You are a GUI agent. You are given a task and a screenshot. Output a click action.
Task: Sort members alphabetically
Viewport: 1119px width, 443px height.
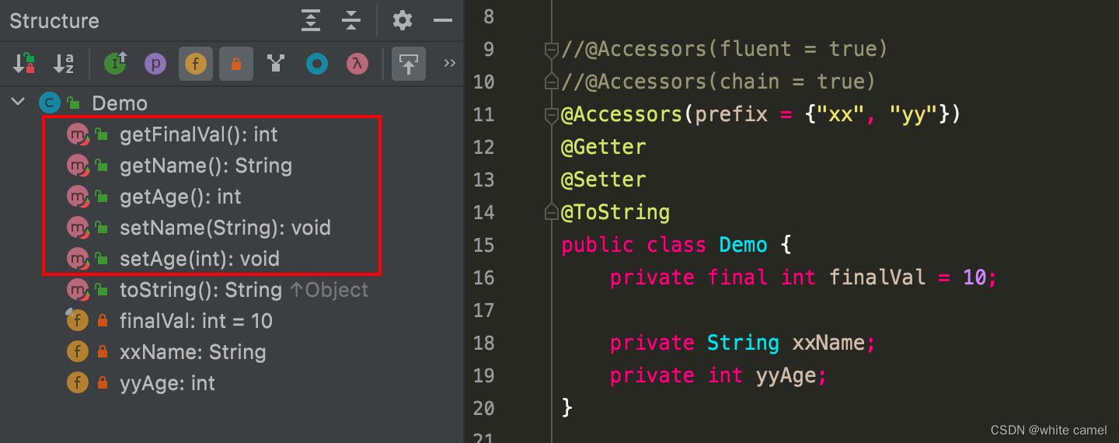pos(64,64)
